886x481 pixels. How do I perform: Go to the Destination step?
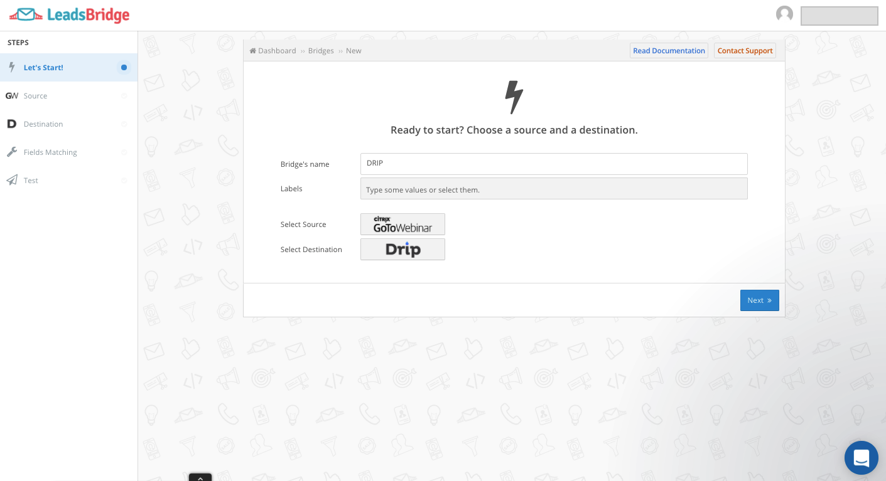tap(69, 124)
